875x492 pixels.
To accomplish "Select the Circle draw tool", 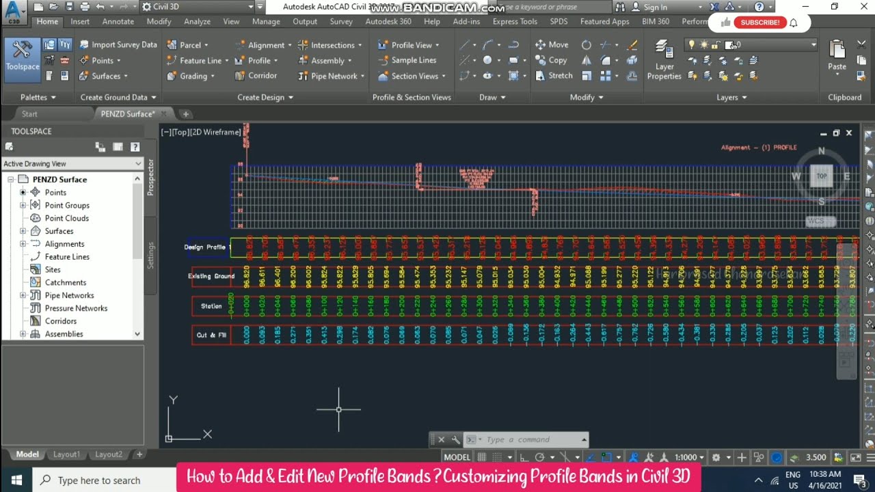I will (x=487, y=60).
